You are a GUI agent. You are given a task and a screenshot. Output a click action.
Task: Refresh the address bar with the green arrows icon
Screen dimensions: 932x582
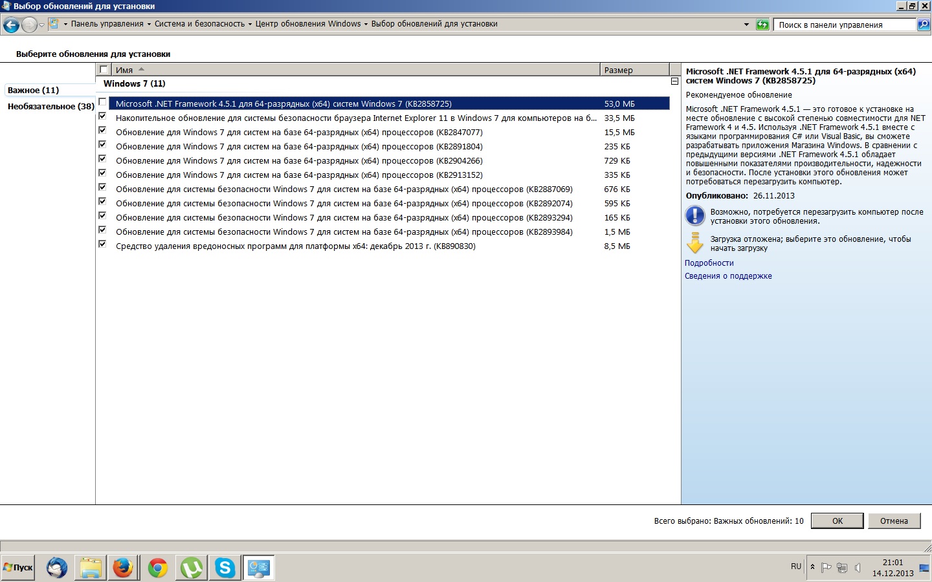click(762, 25)
